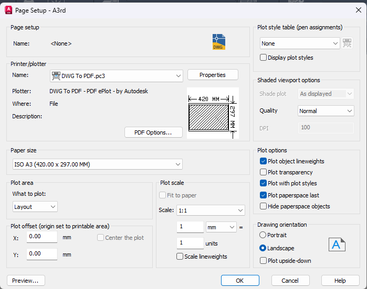Check the Scale lineweights option
Image resolution: width=367 pixels, height=289 pixels.
pyautogui.click(x=180, y=257)
